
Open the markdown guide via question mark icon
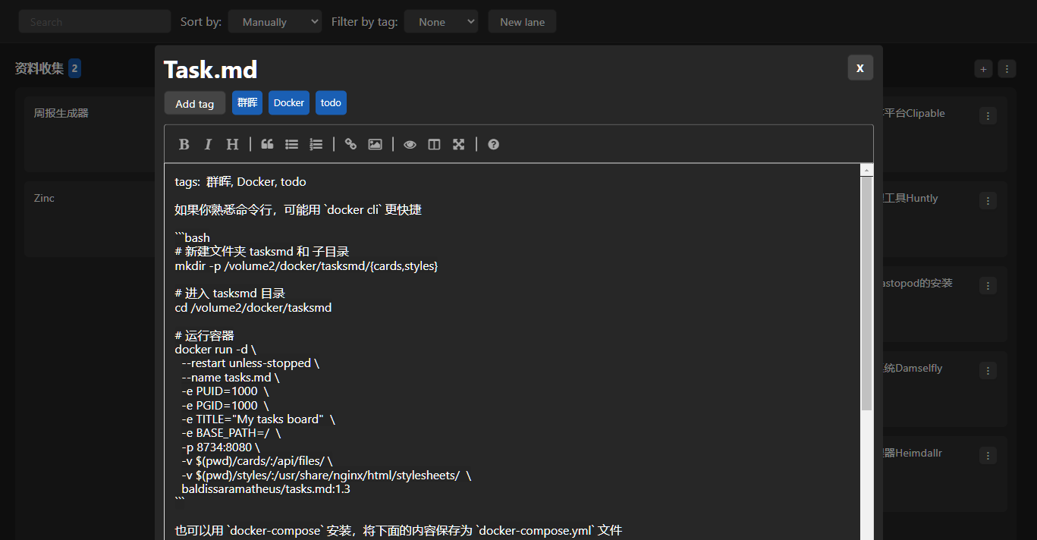click(493, 144)
